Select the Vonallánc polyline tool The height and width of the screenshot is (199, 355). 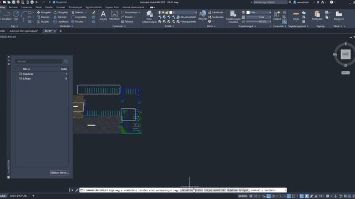[x=7, y=16]
